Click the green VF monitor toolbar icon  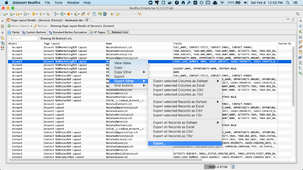pos(100,14)
